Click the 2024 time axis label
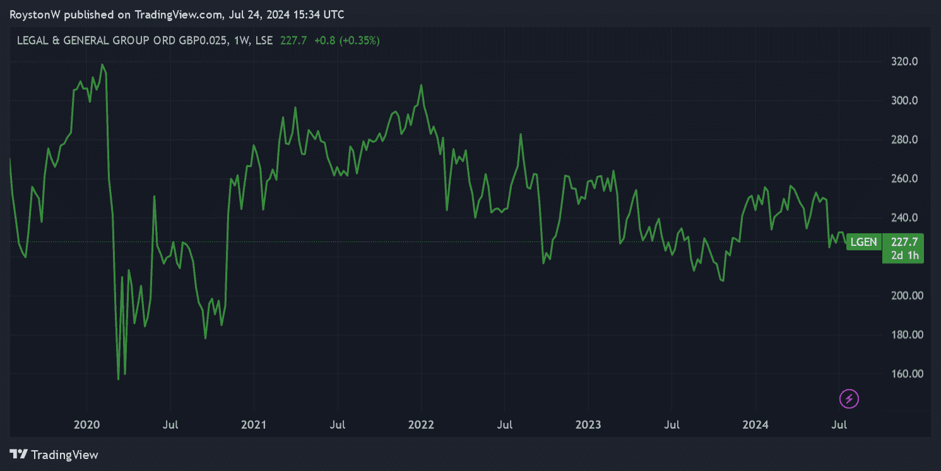 tap(755, 425)
